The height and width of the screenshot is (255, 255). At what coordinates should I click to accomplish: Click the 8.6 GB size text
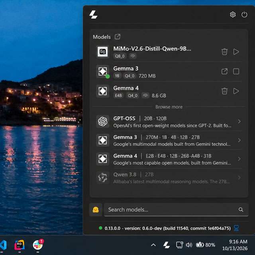coord(159,96)
